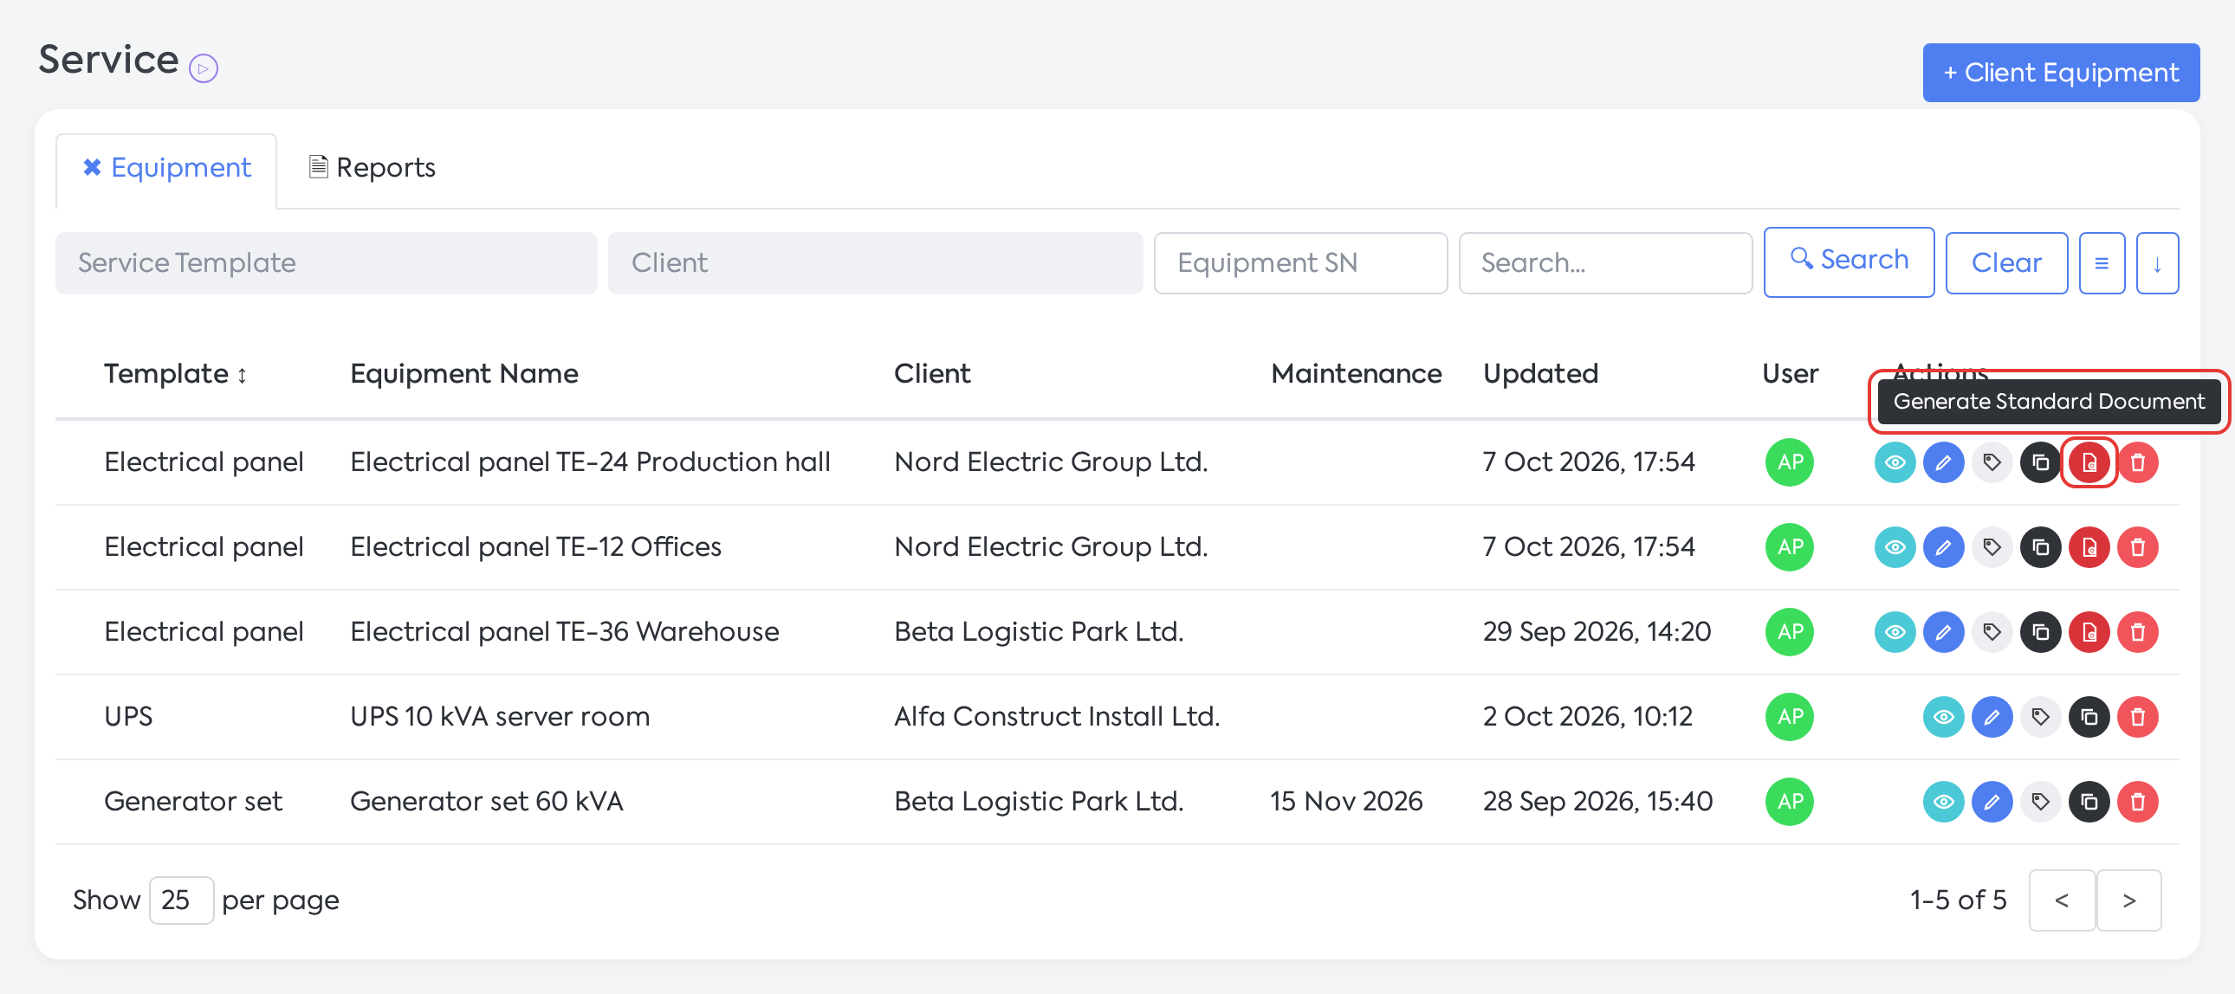Click the Search button
This screenshot has height=994, width=2235.
1849,261
